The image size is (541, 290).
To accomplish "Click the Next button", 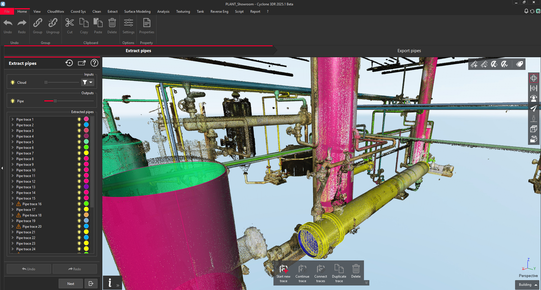I will click(71, 284).
